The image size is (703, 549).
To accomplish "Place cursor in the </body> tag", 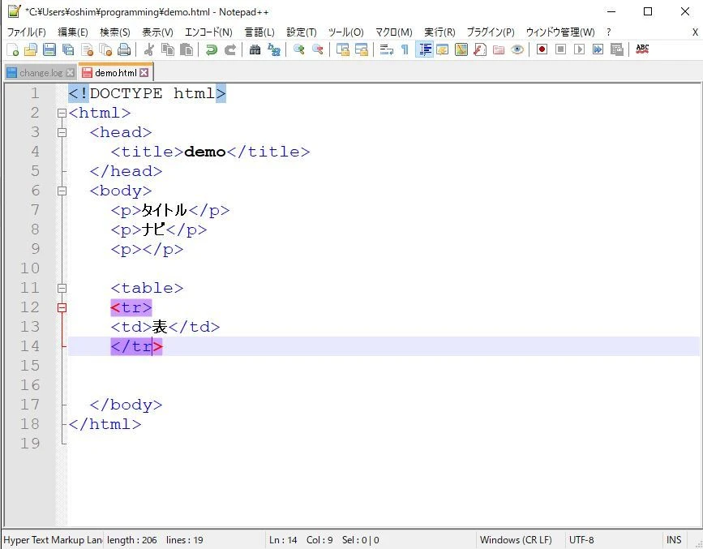I will coord(126,405).
